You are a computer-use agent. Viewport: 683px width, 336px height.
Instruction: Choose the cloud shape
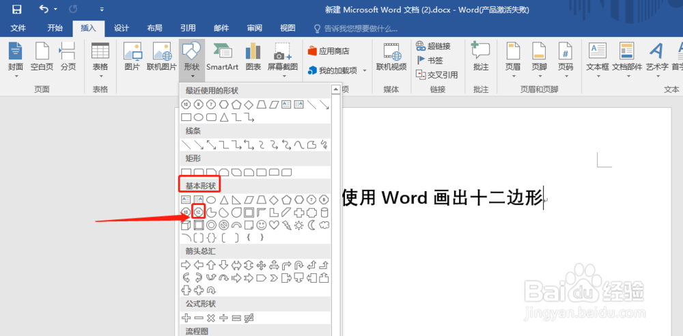324,225
